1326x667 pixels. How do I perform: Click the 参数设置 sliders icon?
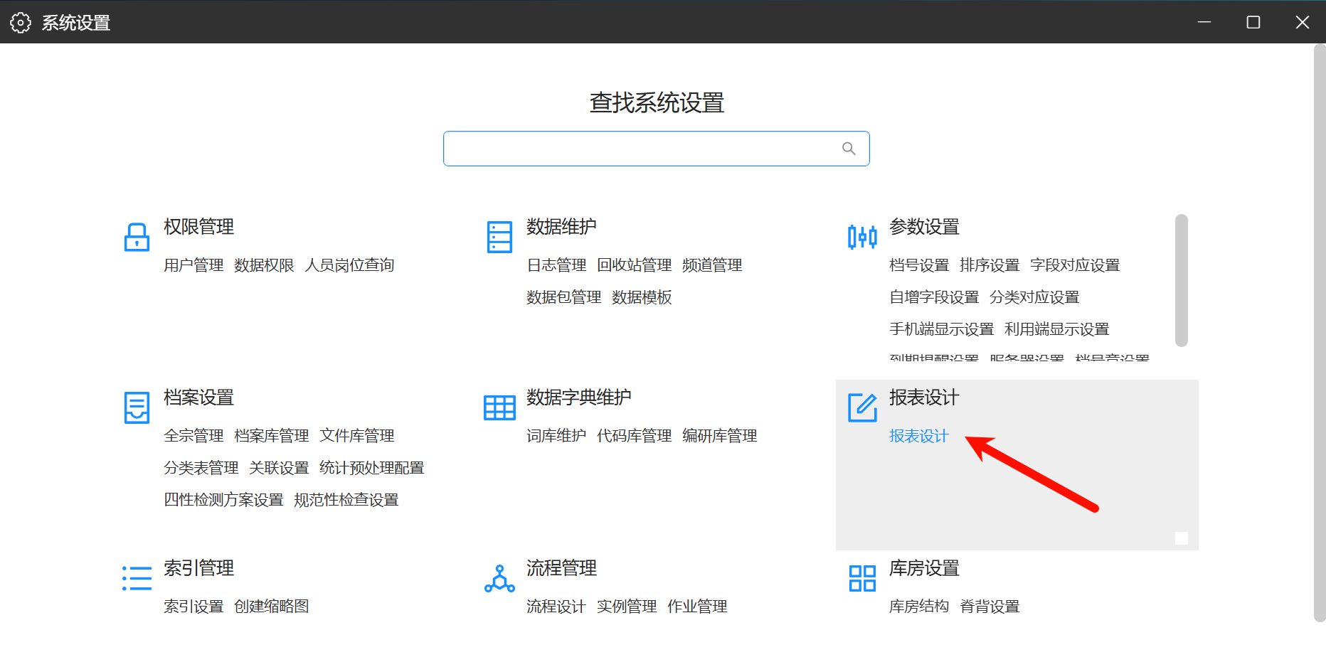tap(862, 237)
